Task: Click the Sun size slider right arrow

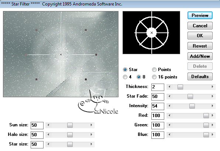Action: point(92,125)
